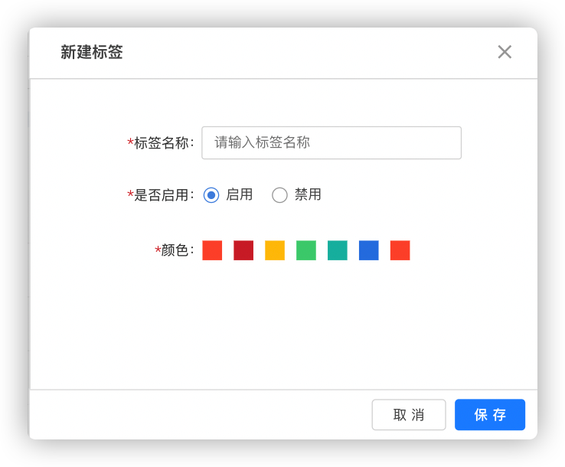
Task: Select the teal color swatch
Action: 338,250
